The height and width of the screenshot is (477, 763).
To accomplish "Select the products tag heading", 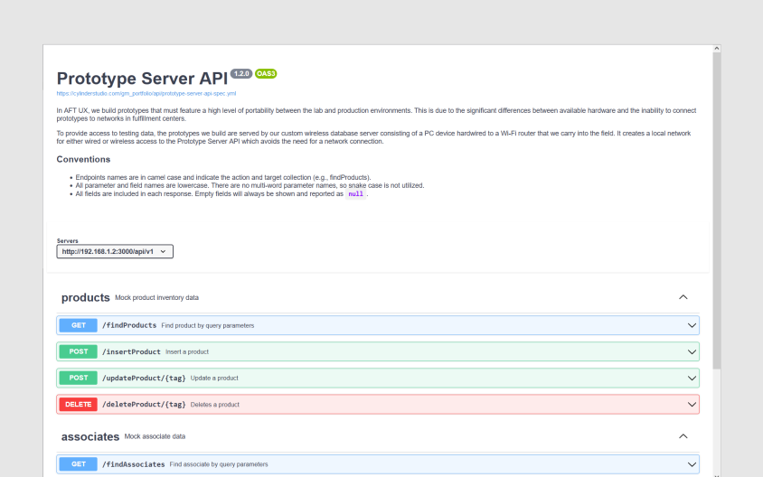I will pyautogui.click(x=85, y=297).
